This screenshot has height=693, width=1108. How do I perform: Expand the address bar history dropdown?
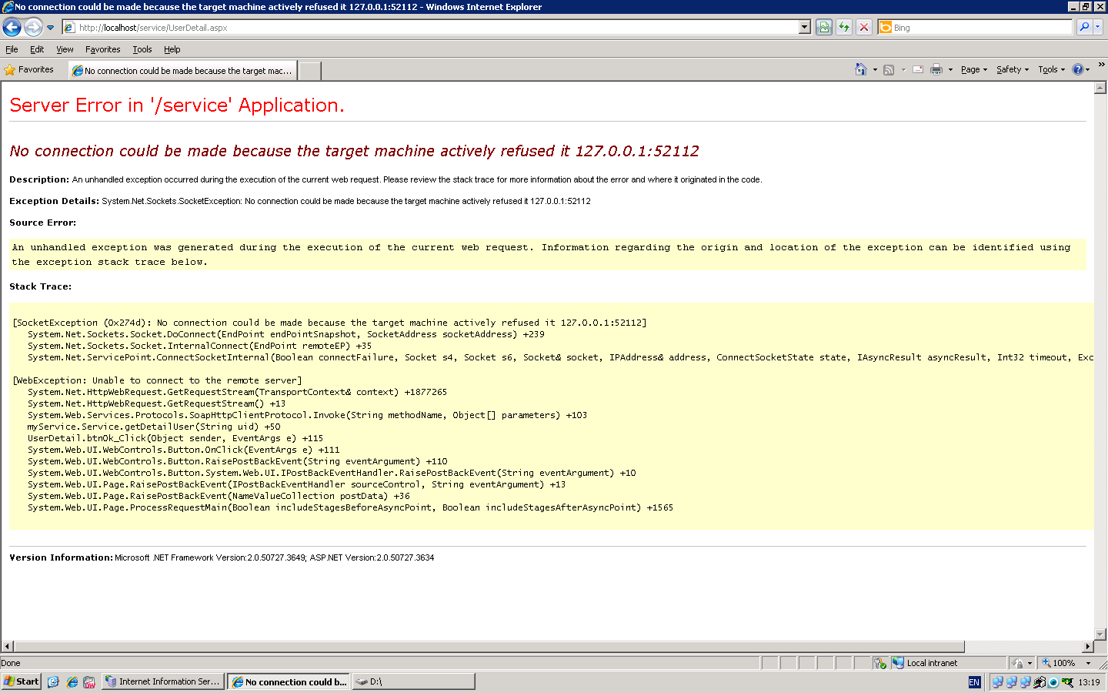click(805, 28)
